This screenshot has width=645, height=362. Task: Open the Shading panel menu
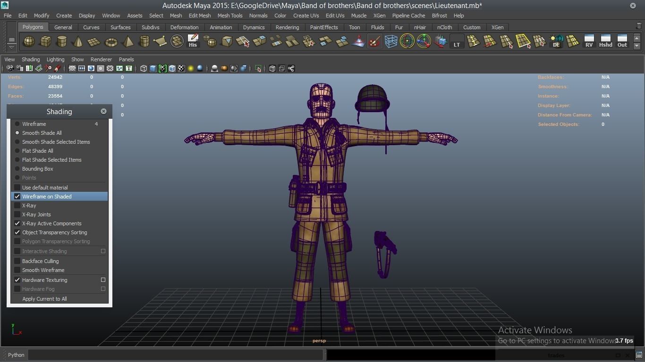(31, 59)
